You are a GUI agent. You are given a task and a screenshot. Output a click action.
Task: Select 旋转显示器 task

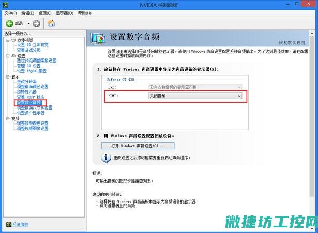[x=27, y=92]
